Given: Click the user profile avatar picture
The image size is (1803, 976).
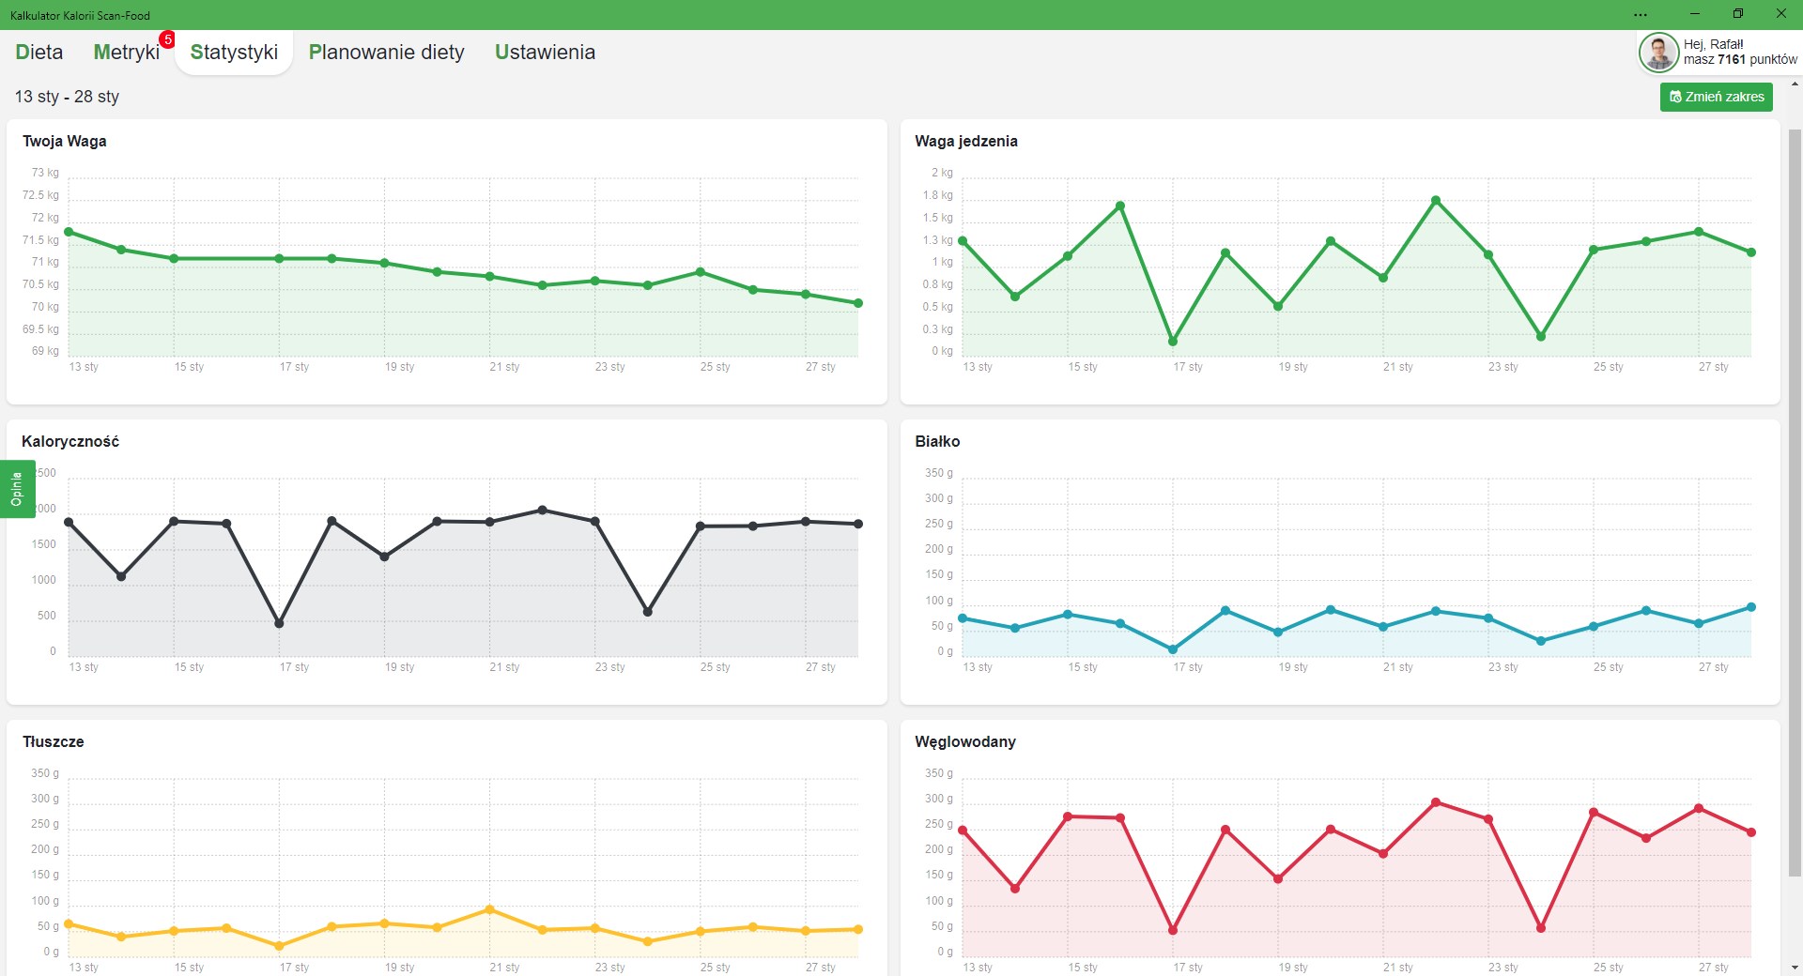Looking at the screenshot, I should tap(1658, 53).
